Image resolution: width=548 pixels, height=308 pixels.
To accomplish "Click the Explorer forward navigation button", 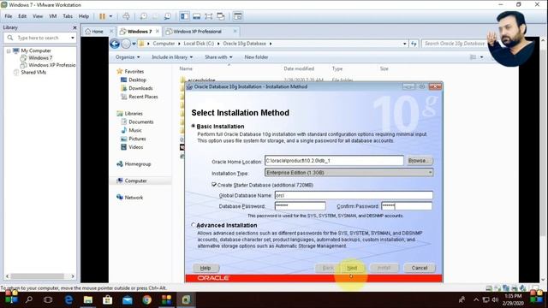I will (126, 44).
